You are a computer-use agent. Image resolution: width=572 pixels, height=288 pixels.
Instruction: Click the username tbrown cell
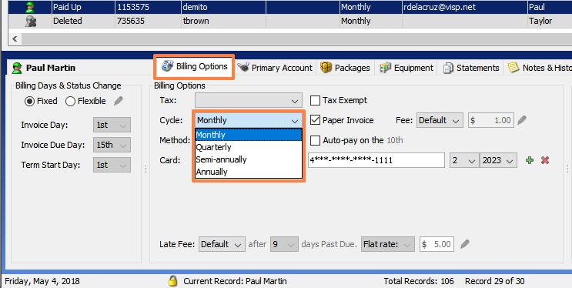[223, 21]
